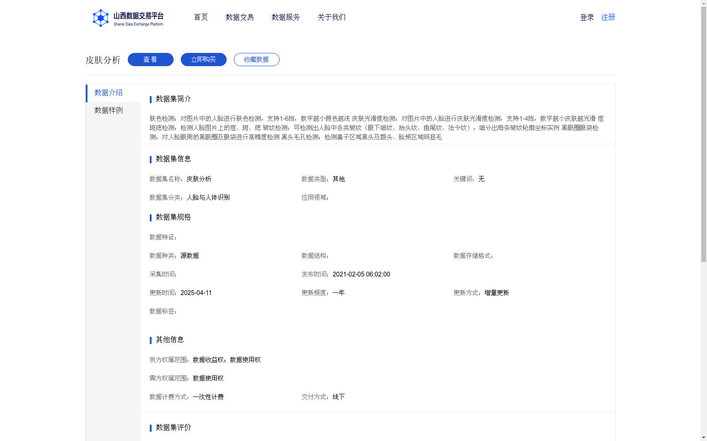Click the 源数据 data kind value
This screenshot has height=441, width=707.
coord(190,256)
